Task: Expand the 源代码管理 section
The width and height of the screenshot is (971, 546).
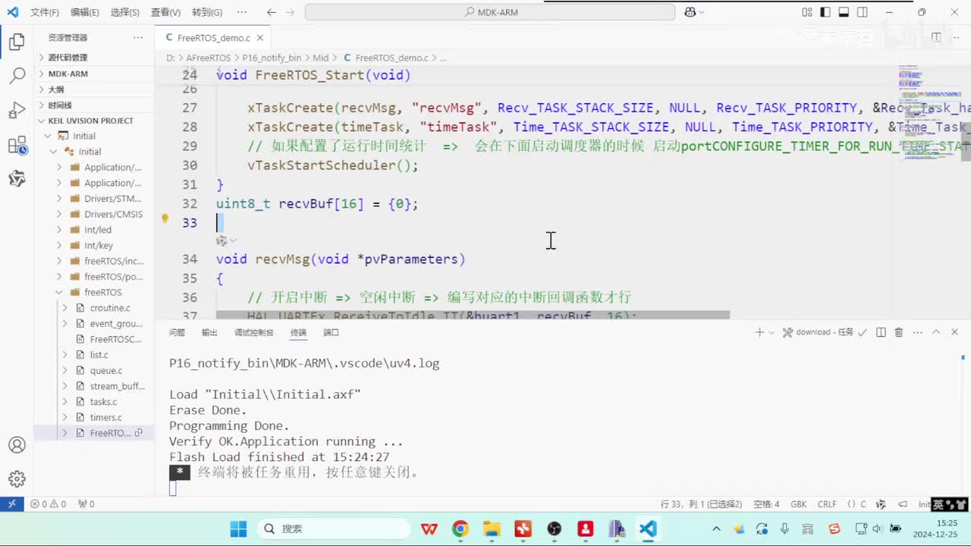Action: [x=93, y=58]
